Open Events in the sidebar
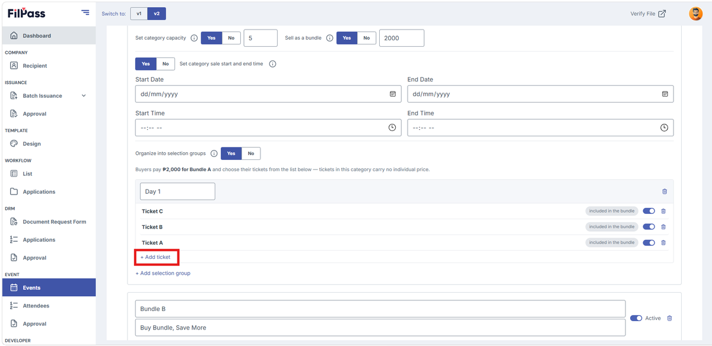 (48, 288)
